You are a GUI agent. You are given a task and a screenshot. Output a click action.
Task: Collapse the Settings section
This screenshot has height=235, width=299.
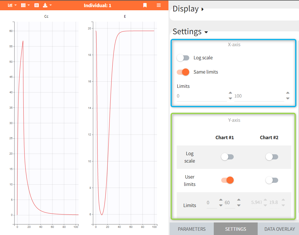(x=190, y=32)
